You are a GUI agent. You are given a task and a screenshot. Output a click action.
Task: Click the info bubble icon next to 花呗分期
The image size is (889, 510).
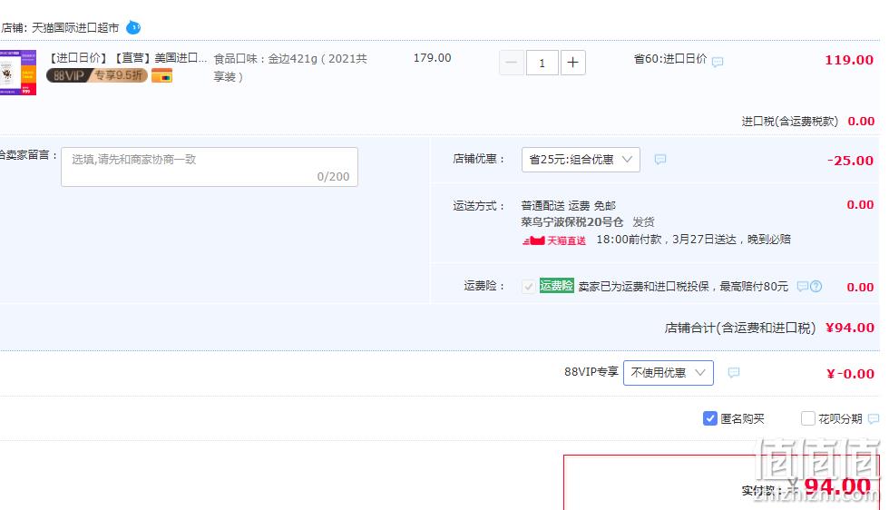pyautogui.click(x=873, y=418)
